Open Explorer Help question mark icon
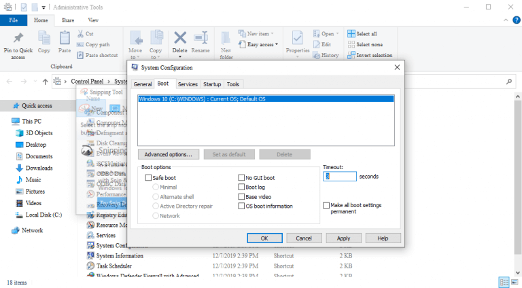 pyautogui.click(x=516, y=20)
